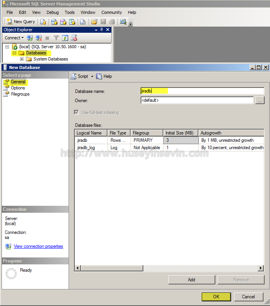Refresh the Object Explorer tree
The height and width of the screenshot is (306, 270).
pyautogui.click(x=65, y=38)
